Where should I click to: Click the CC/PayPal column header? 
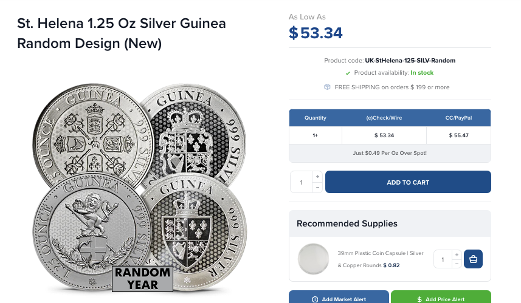tap(458, 118)
